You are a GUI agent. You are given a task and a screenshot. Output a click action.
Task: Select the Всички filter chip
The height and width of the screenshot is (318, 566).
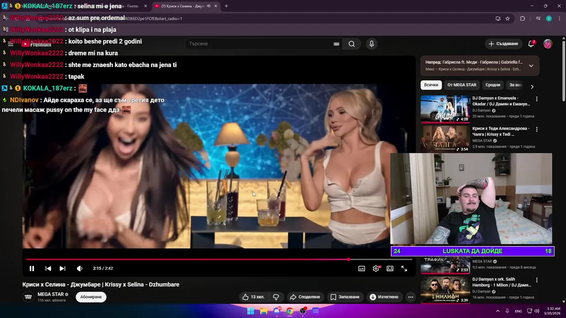click(x=431, y=85)
